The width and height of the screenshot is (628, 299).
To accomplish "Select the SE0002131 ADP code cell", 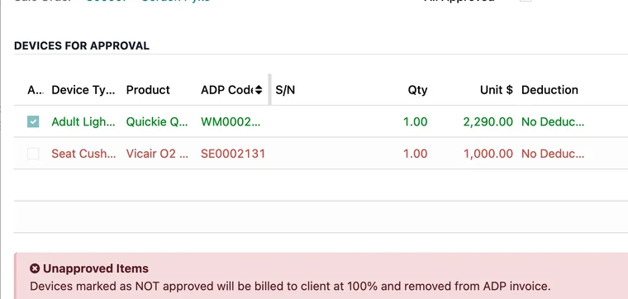I will (233, 154).
